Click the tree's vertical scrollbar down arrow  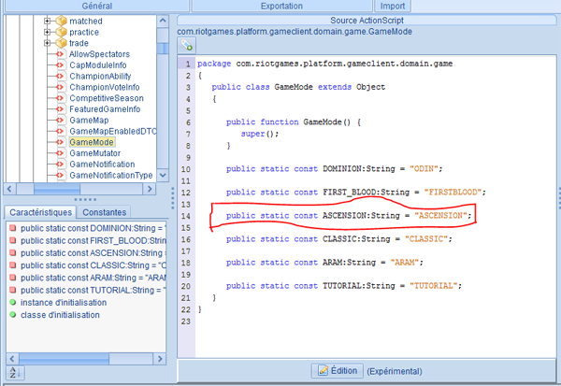(162, 176)
